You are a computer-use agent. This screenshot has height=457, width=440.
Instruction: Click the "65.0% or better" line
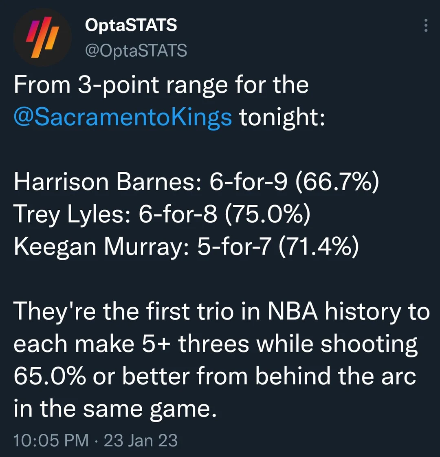point(214,377)
